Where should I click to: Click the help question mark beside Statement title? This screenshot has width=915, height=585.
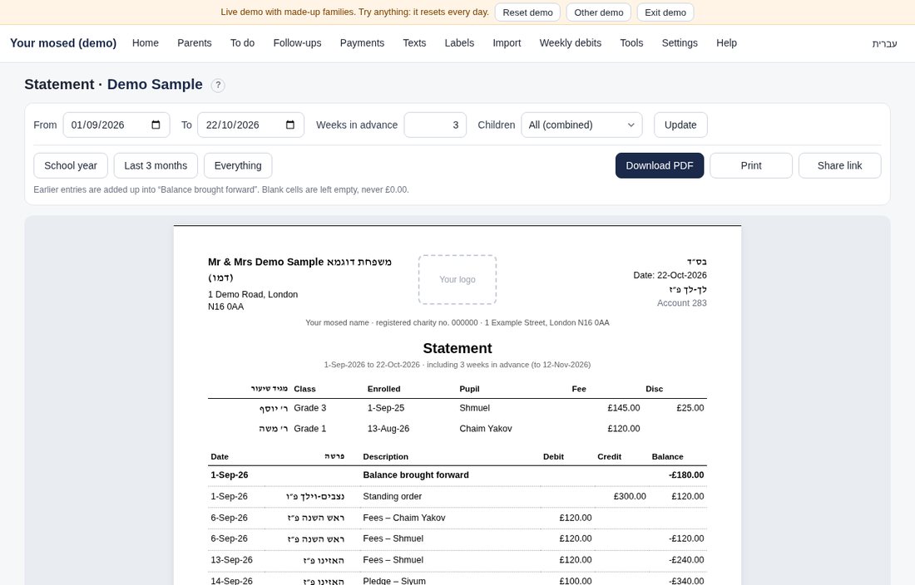[x=218, y=85]
